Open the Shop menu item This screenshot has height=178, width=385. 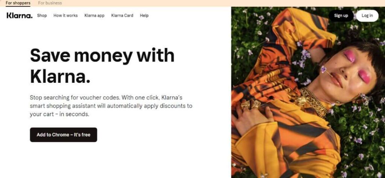[x=42, y=15]
